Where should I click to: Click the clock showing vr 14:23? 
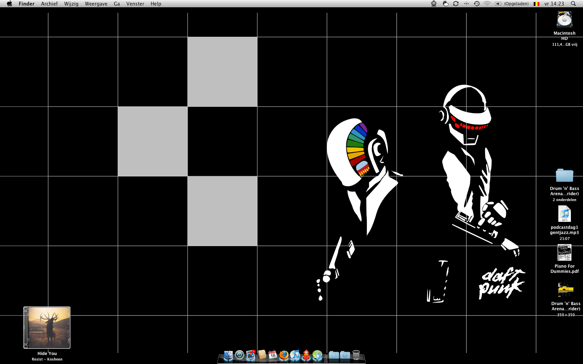554,4
